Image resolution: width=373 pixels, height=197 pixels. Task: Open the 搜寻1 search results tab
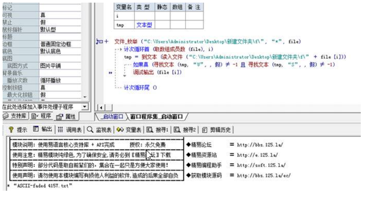(x=158, y=129)
